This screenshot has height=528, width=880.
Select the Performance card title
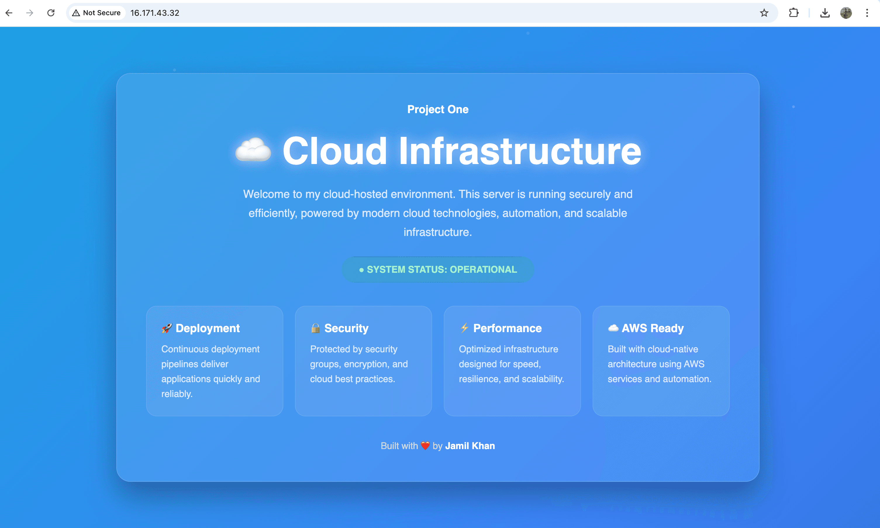pyautogui.click(x=508, y=328)
